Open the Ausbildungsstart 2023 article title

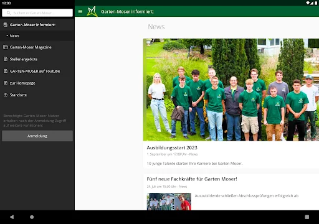pyautogui.click(x=172, y=147)
